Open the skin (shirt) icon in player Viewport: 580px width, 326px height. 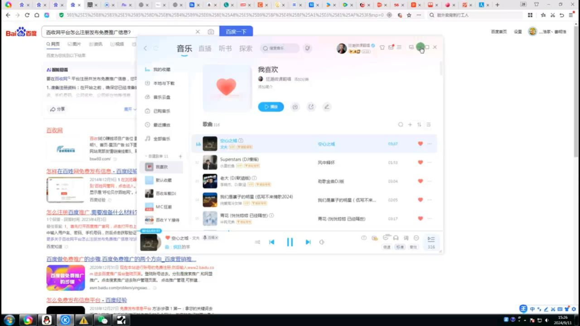(x=382, y=47)
